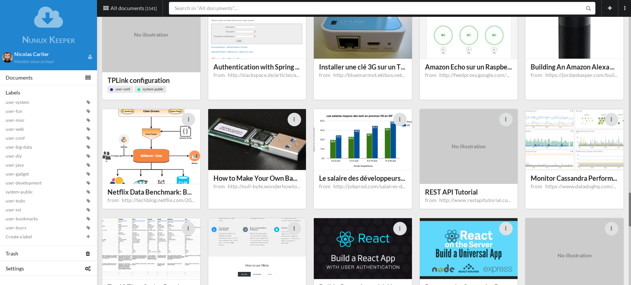Click the tag icon for system-public label
Viewport: 631px width, 285px height.
[x=88, y=192]
